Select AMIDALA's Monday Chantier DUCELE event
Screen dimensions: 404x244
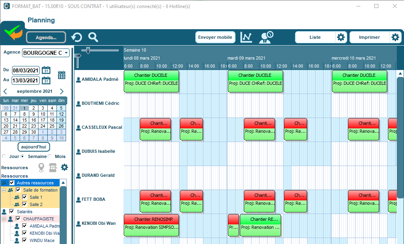[151, 81]
